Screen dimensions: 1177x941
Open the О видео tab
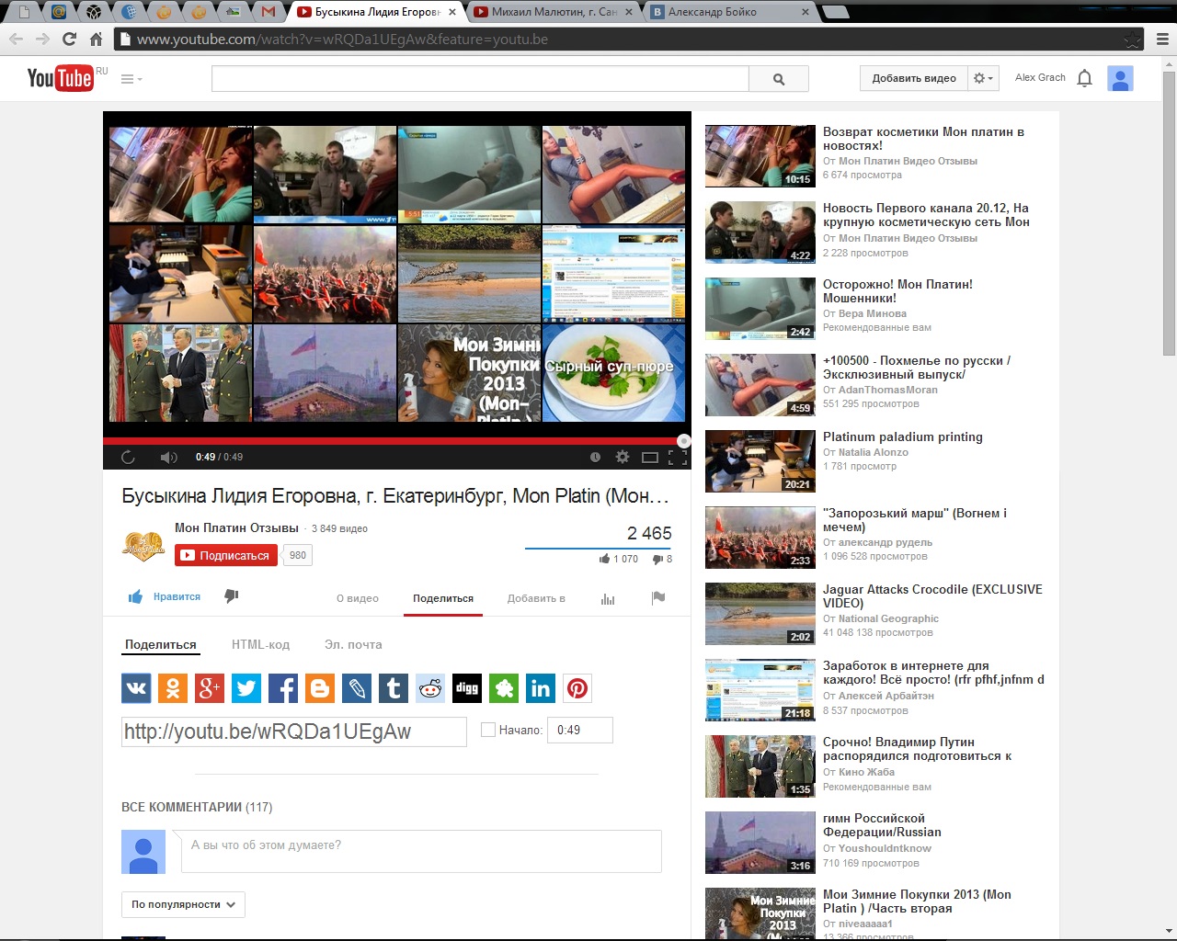pyautogui.click(x=358, y=598)
